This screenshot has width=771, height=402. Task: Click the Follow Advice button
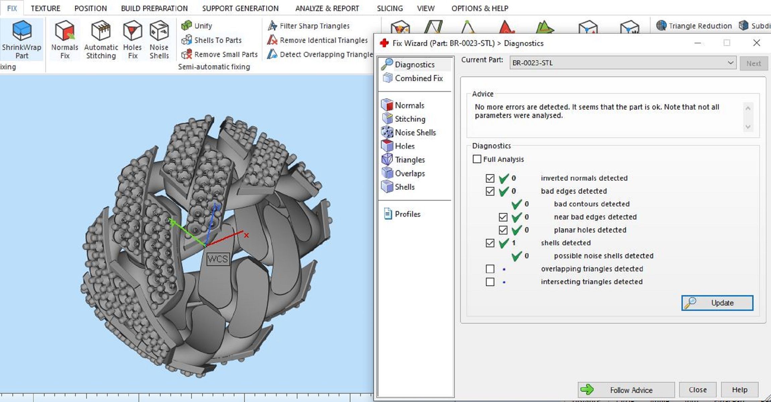pos(626,390)
